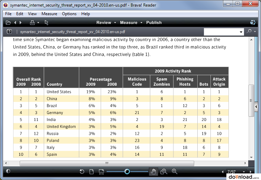Click the 'Malicious Code' column header
The width and height of the screenshot is (261, 180).
pos(137,82)
